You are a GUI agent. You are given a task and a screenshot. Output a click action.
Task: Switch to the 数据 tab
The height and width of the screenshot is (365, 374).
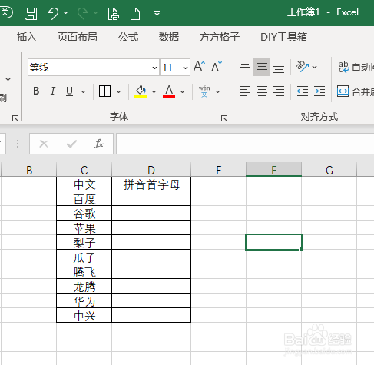169,37
